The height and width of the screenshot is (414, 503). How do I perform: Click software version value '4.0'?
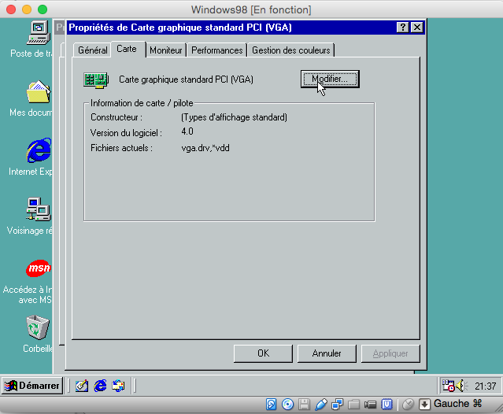click(187, 131)
